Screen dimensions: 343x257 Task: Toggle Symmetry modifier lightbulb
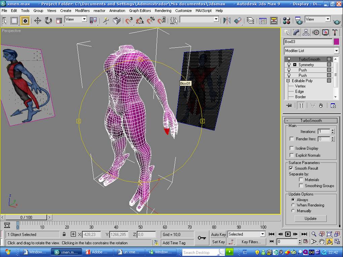[x=289, y=65]
